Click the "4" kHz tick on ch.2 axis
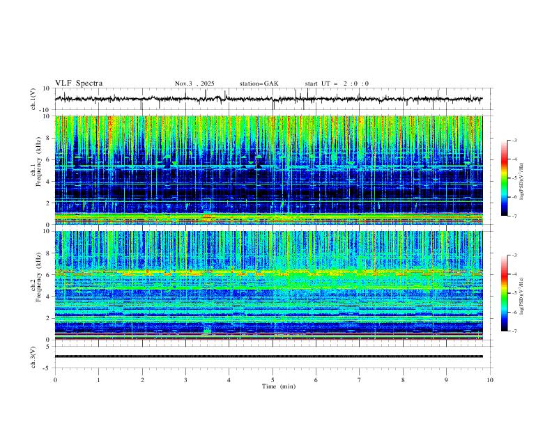This screenshot has width=552, height=426. click(49, 297)
